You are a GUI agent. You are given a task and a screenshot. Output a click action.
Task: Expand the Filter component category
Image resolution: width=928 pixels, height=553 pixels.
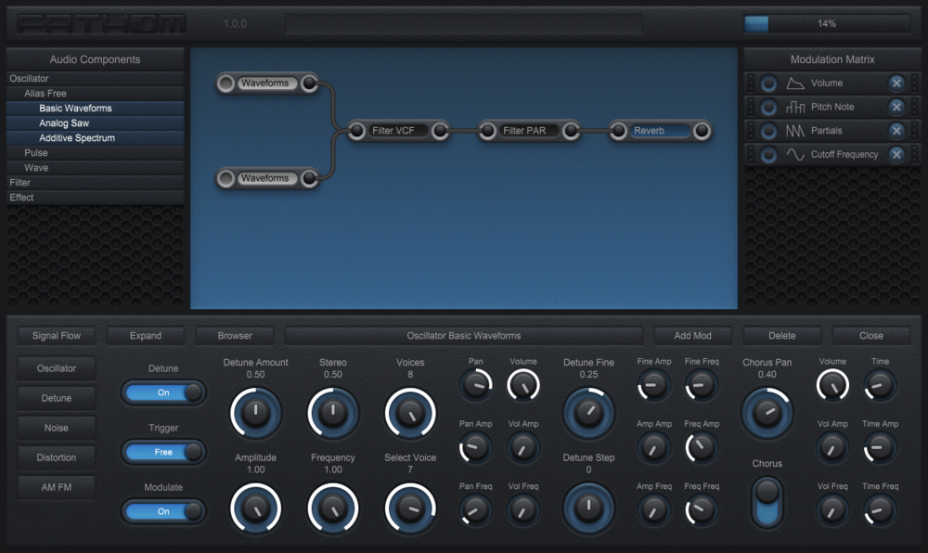coord(95,182)
